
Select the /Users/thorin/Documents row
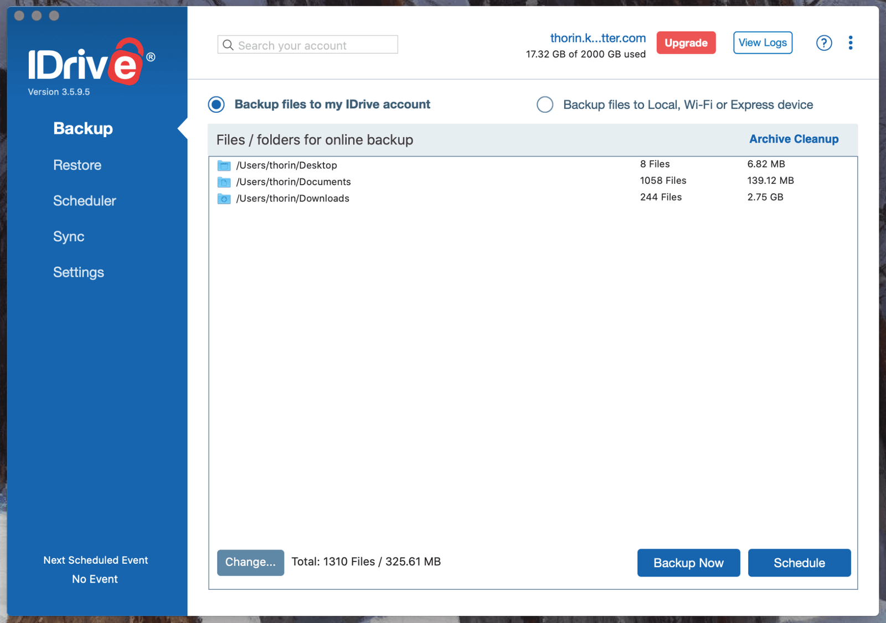click(533, 181)
